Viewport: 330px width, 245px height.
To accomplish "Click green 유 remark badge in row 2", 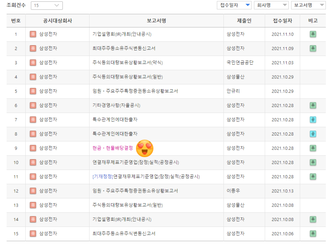I will 313,48.
